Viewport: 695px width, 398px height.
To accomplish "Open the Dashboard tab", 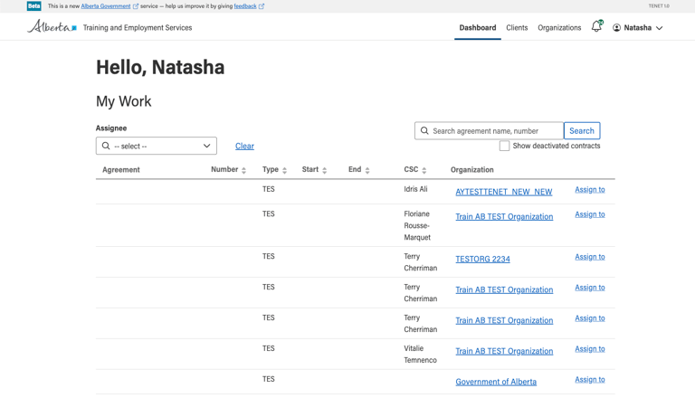I will pos(477,28).
